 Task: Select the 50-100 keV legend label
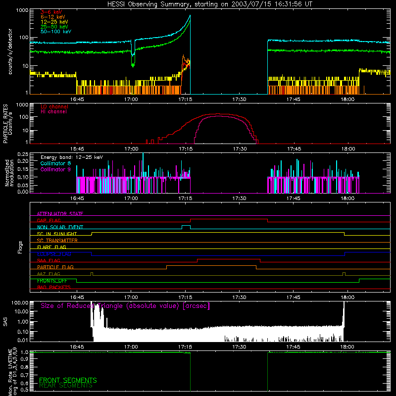56,32
